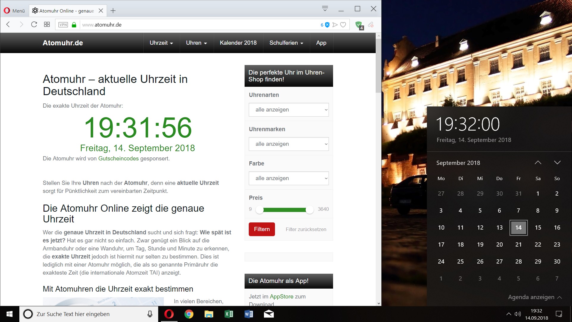Viewport: 572px width, 322px height.
Task: Activate the Cortana microphone
Action: pos(150,314)
